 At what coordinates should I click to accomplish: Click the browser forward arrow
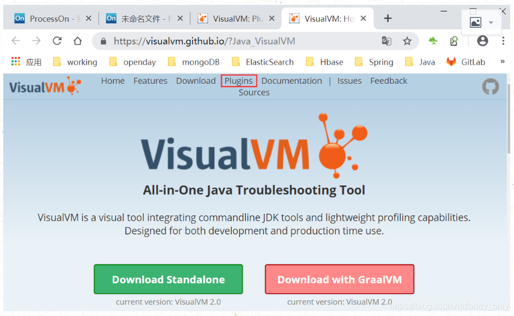[37, 41]
